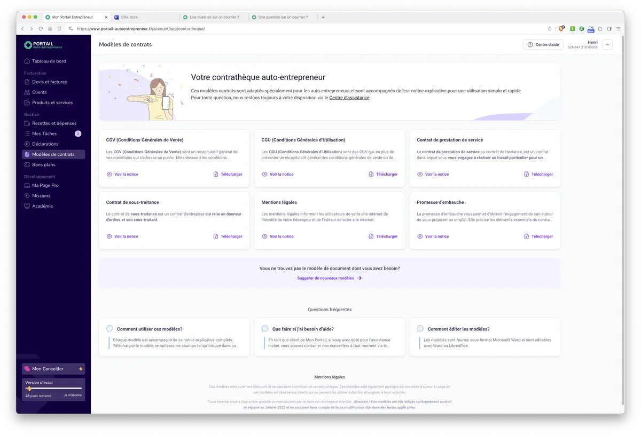This screenshot has height=435, width=641.
Task: Expand 'Comment éditer les modèles?' question
Action: pyautogui.click(x=458, y=329)
